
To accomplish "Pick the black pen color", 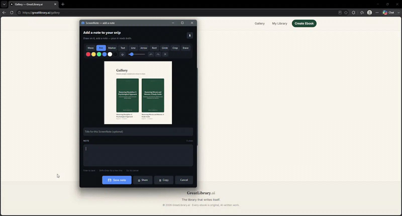I will [115, 54].
